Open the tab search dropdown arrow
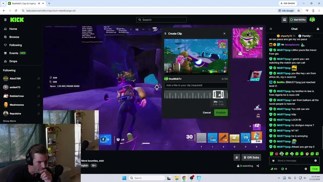This screenshot has width=323, height=182. pyautogui.click(x=4, y=3)
